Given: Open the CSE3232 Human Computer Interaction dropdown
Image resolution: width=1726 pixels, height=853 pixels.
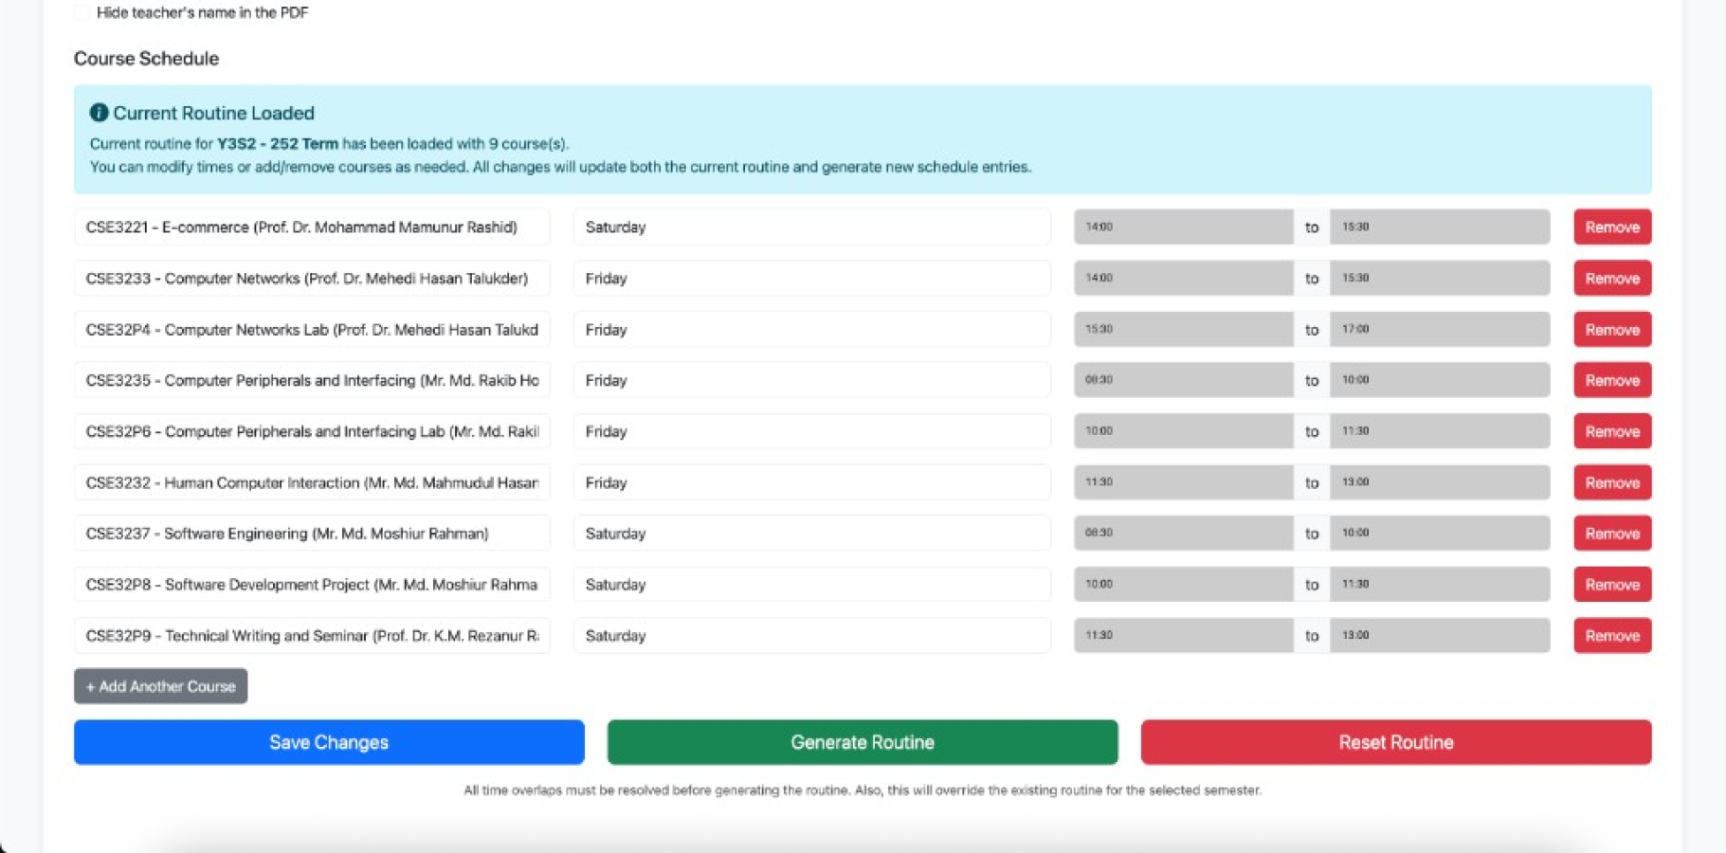Looking at the screenshot, I should click(x=312, y=482).
